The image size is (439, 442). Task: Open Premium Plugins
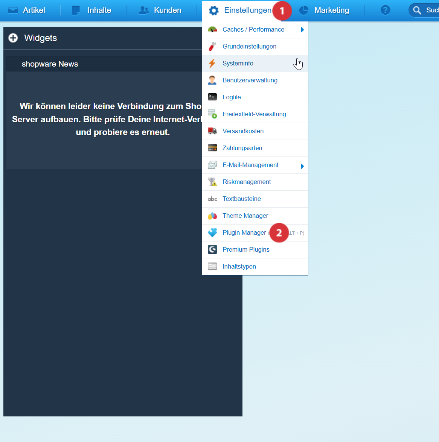coord(246,249)
